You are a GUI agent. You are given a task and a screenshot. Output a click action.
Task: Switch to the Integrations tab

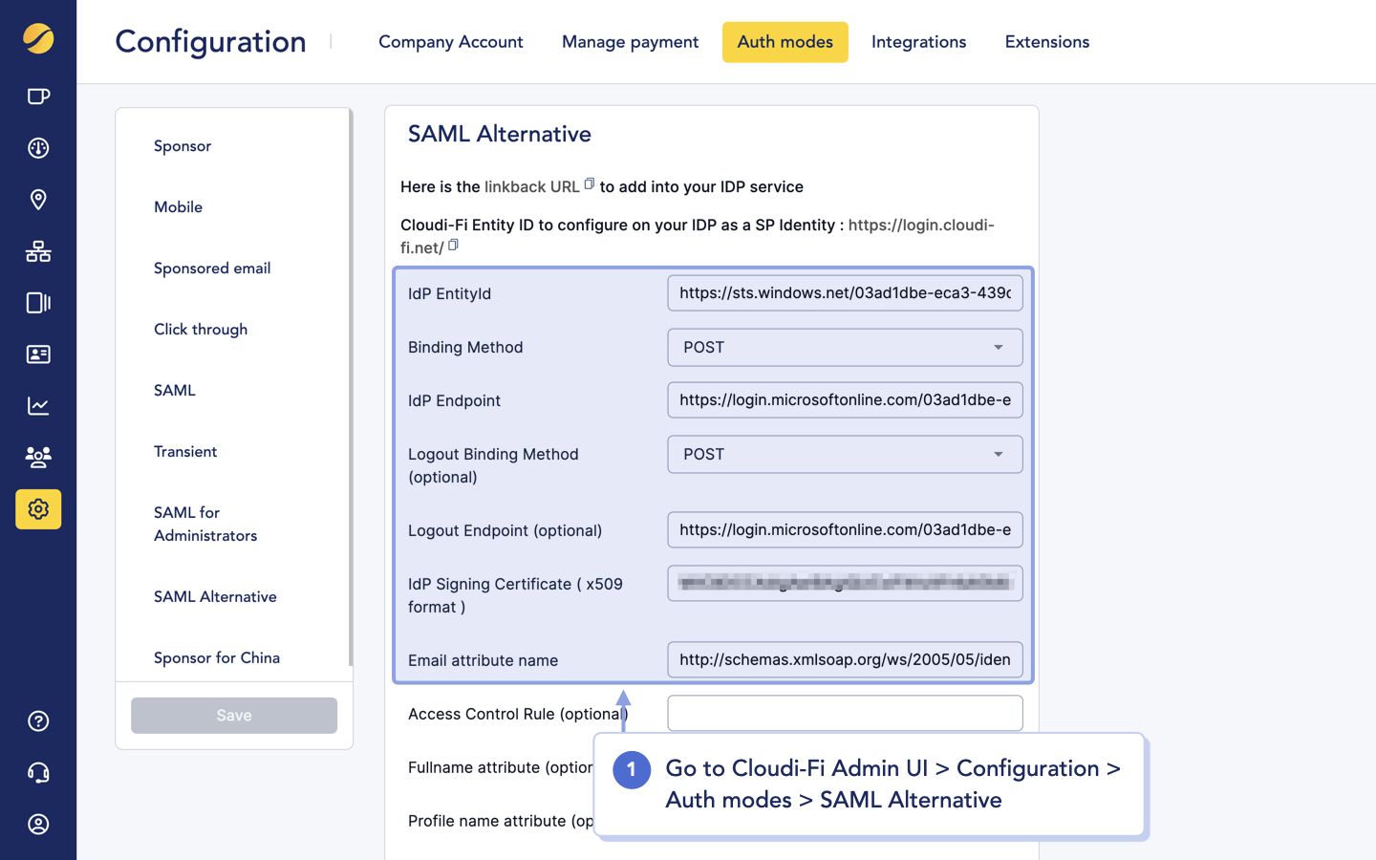point(918,42)
